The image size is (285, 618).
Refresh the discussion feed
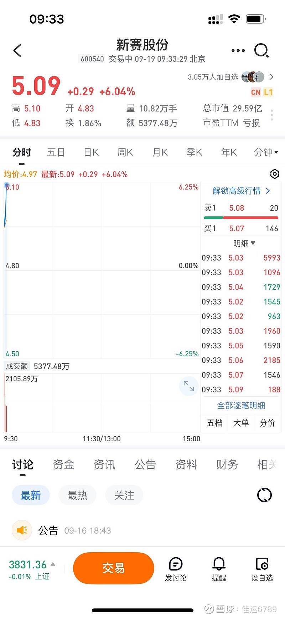pos(264,495)
